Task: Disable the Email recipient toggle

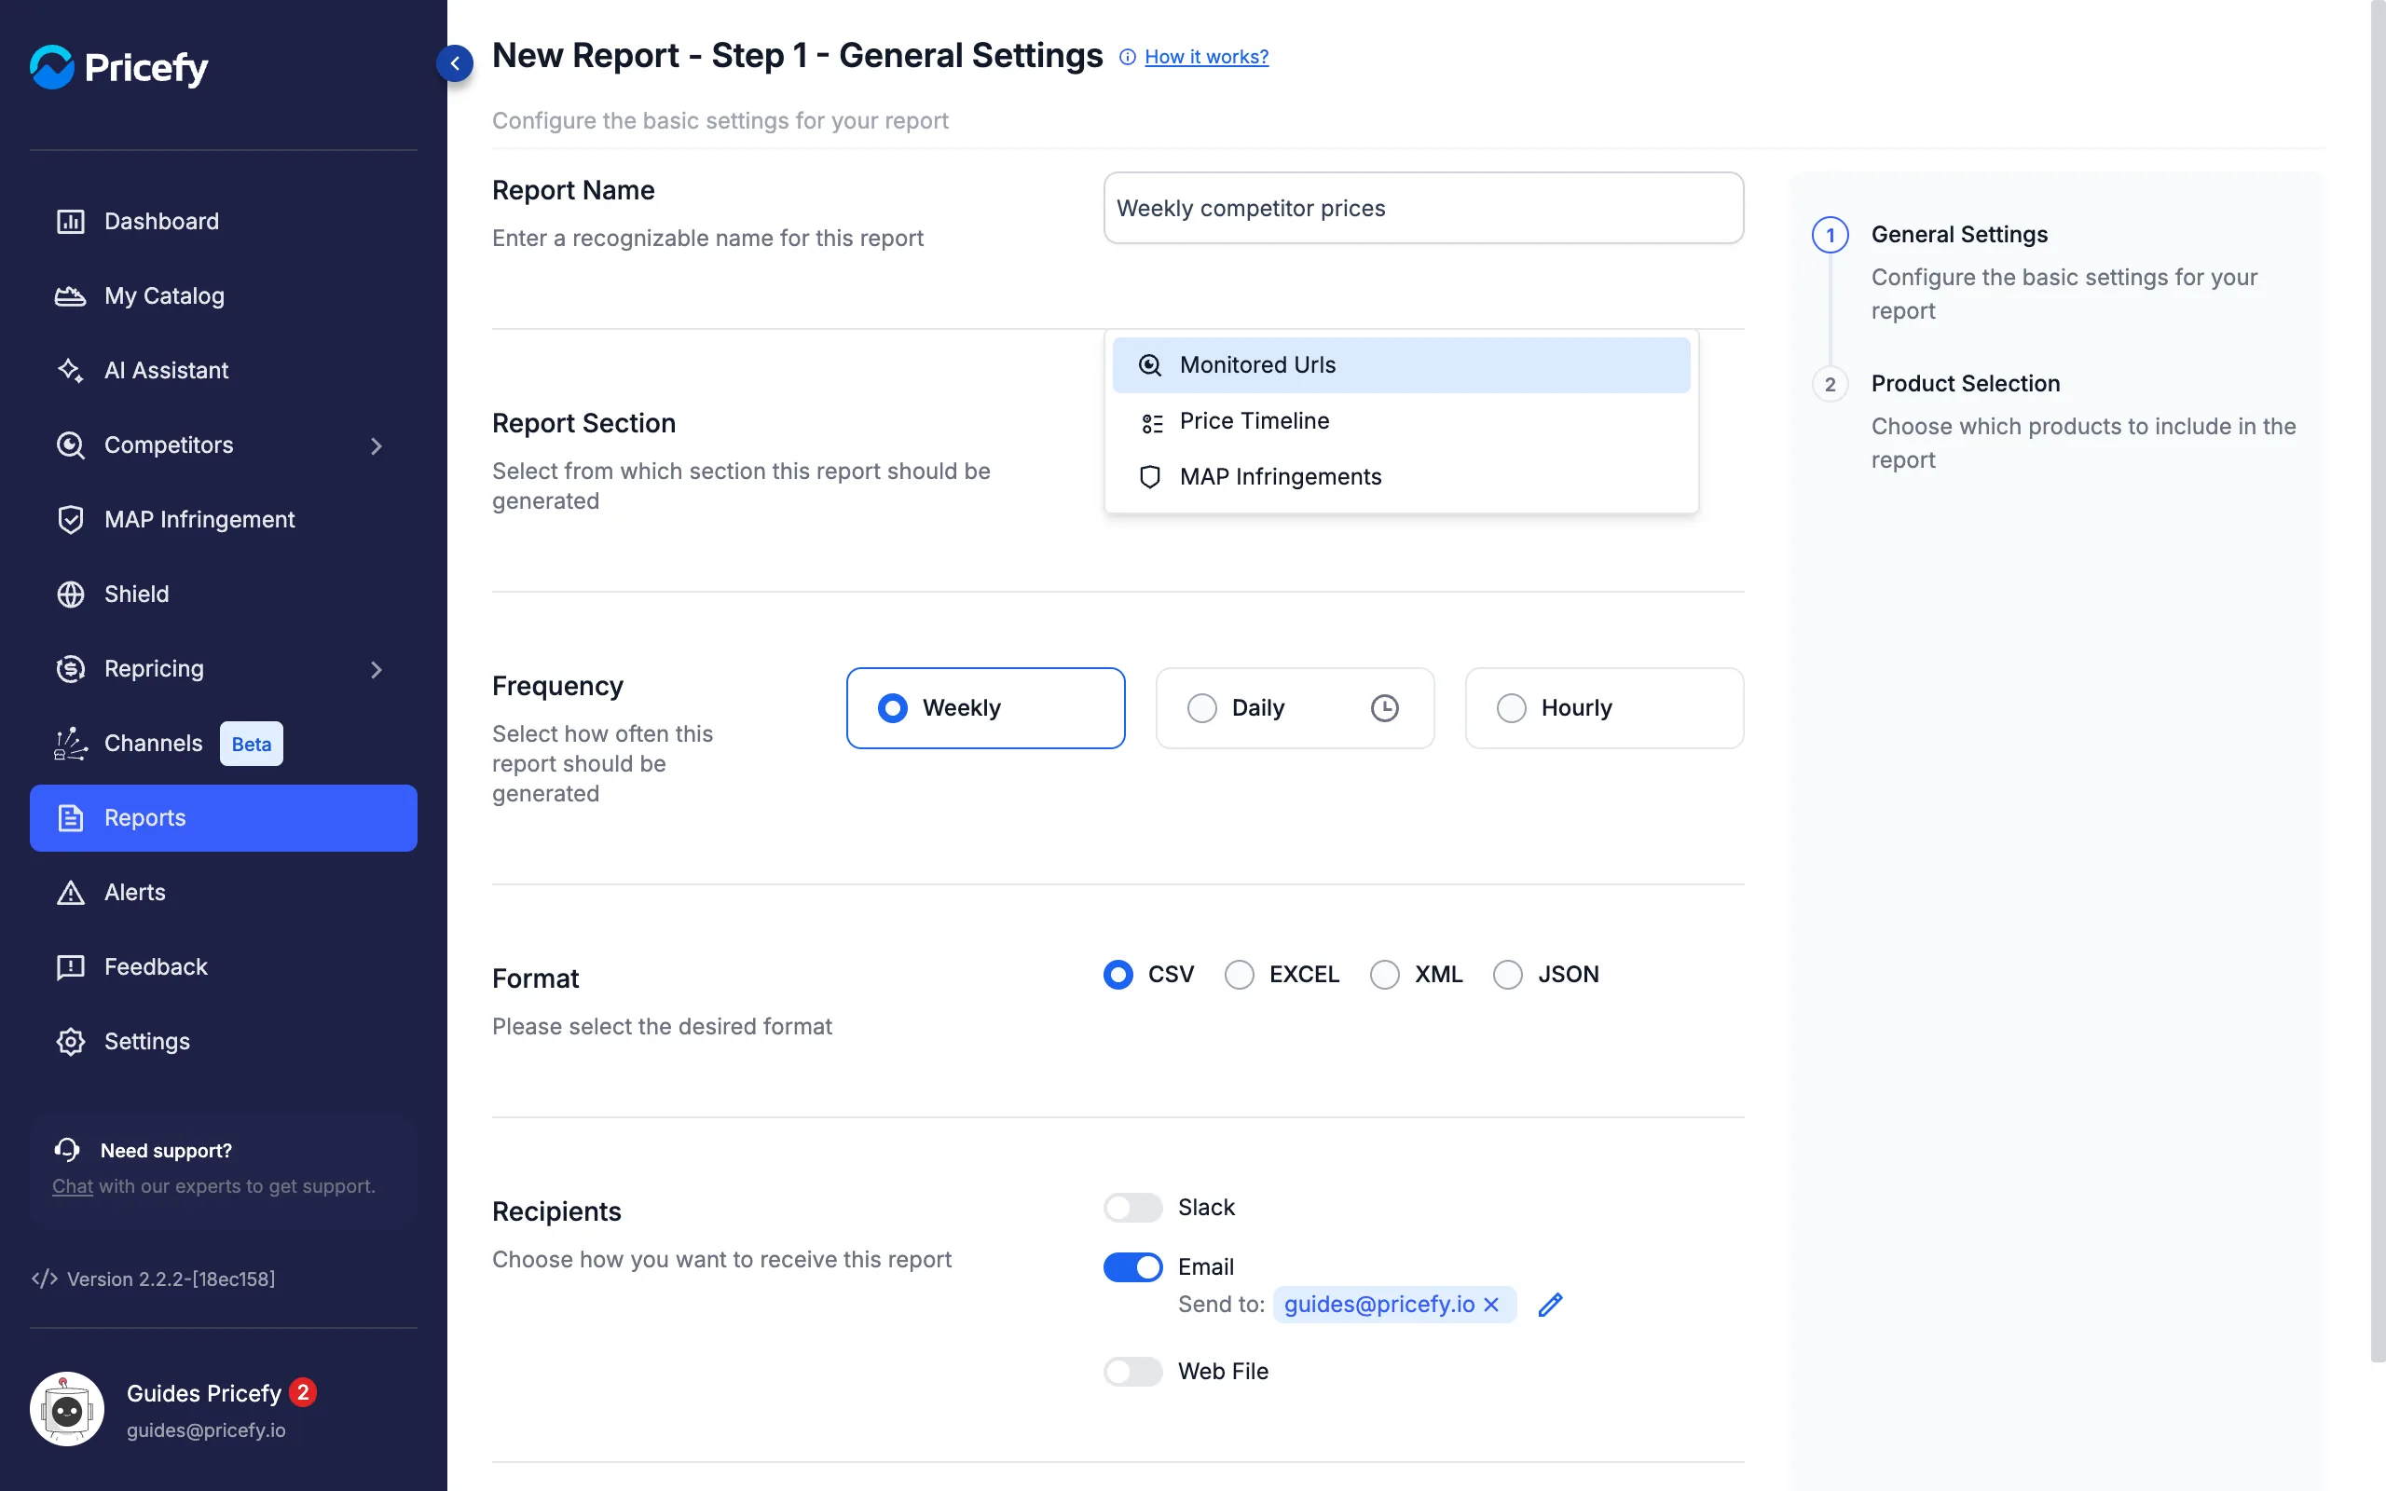Action: [1132, 1267]
